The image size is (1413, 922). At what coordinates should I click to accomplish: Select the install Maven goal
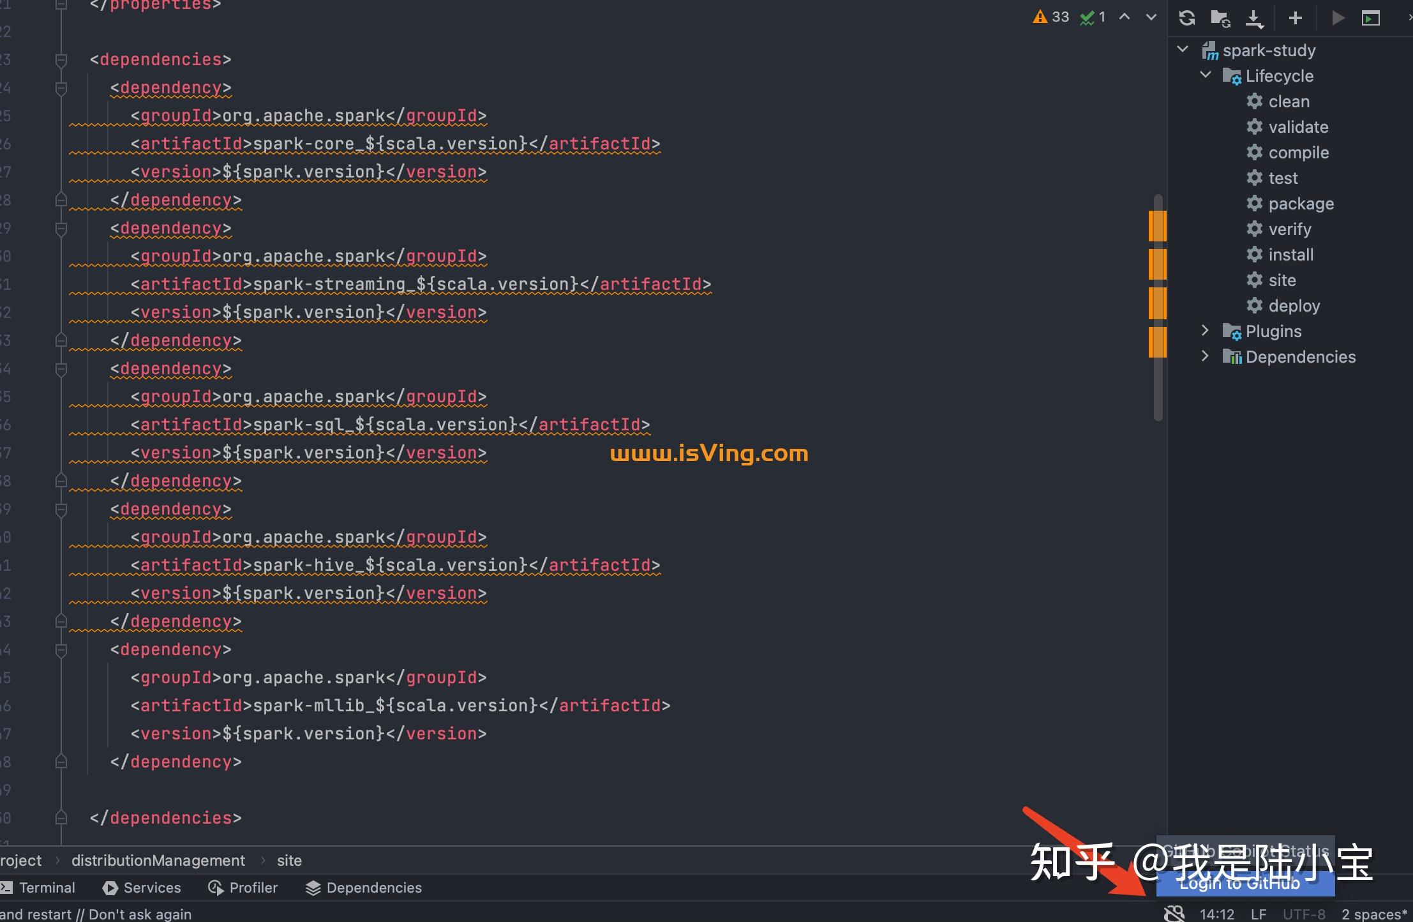tap(1290, 254)
